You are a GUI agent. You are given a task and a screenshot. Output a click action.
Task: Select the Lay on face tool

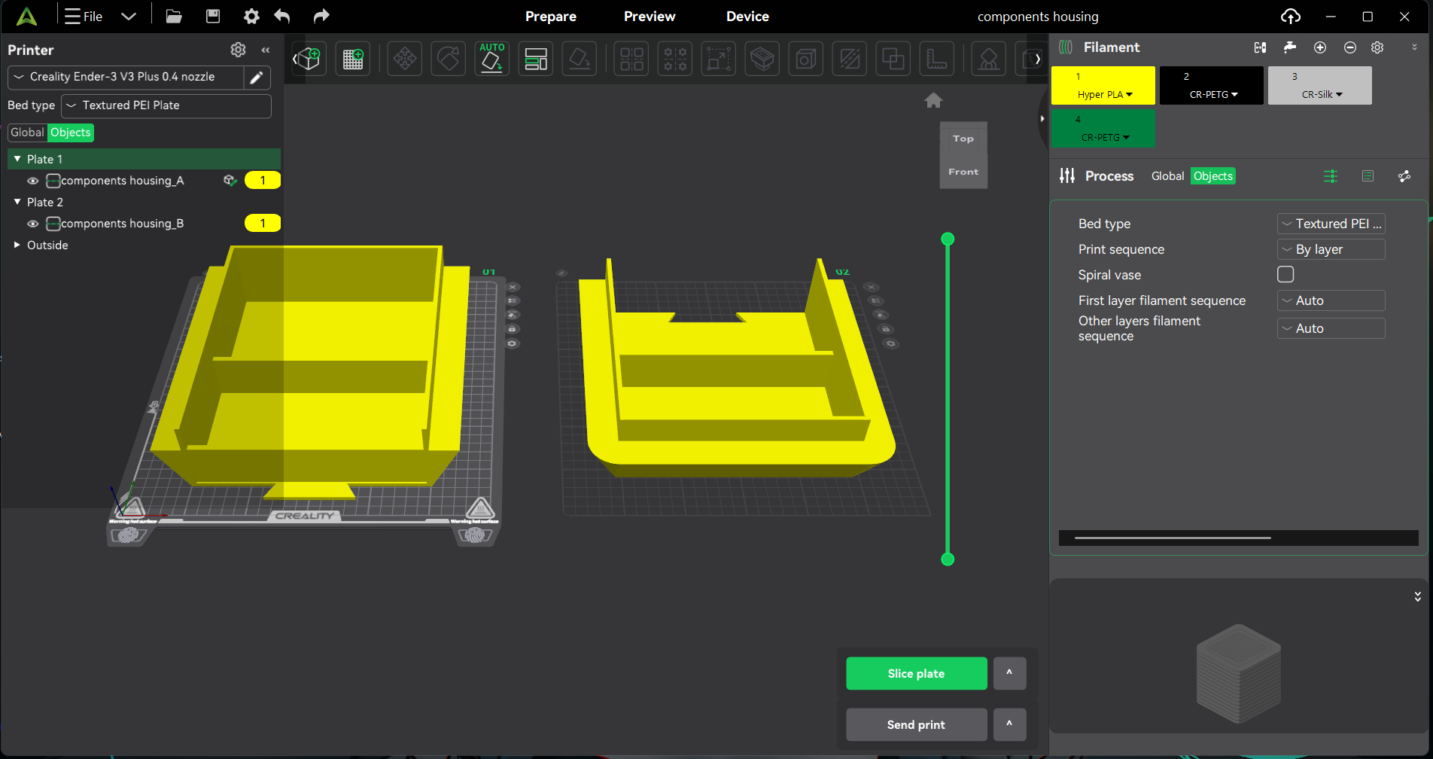580,59
